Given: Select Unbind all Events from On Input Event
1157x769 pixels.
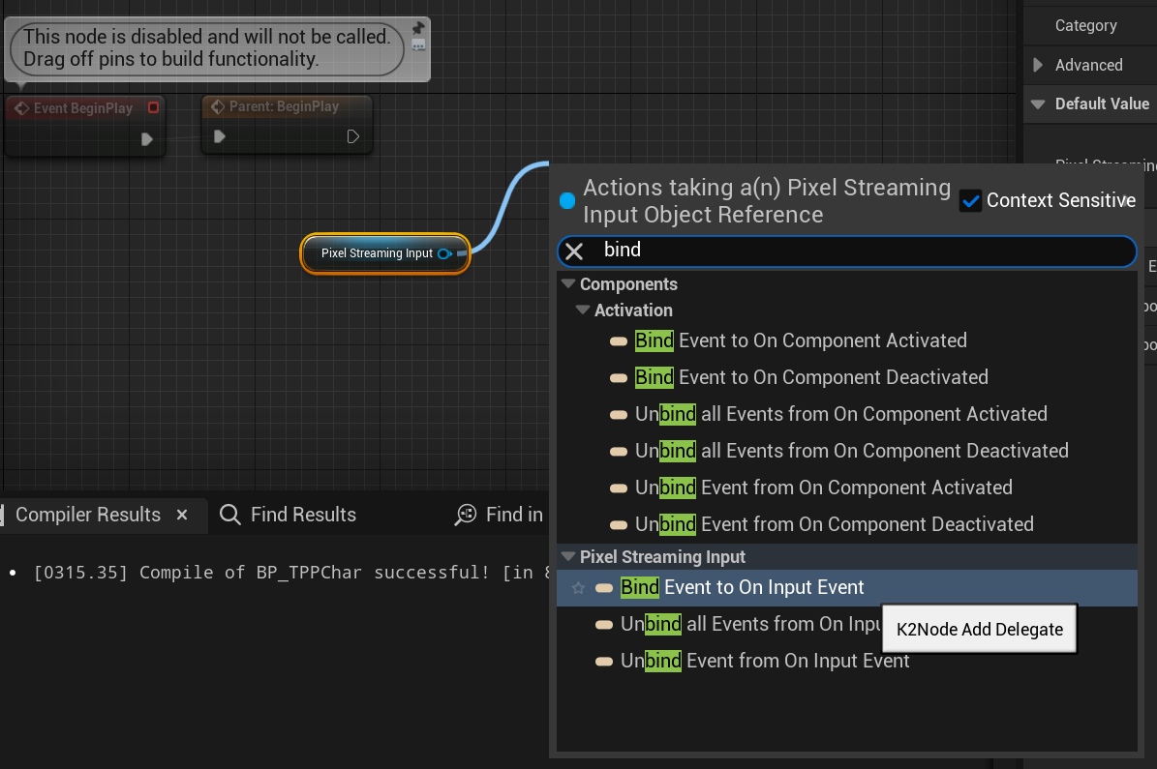Looking at the screenshot, I should point(738,625).
